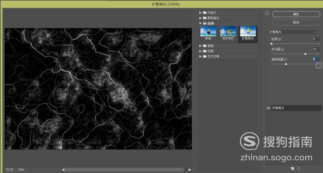This screenshot has height=173, width=323.
Task: Click the delete effect layer trash icon
Action: [299, 169]
